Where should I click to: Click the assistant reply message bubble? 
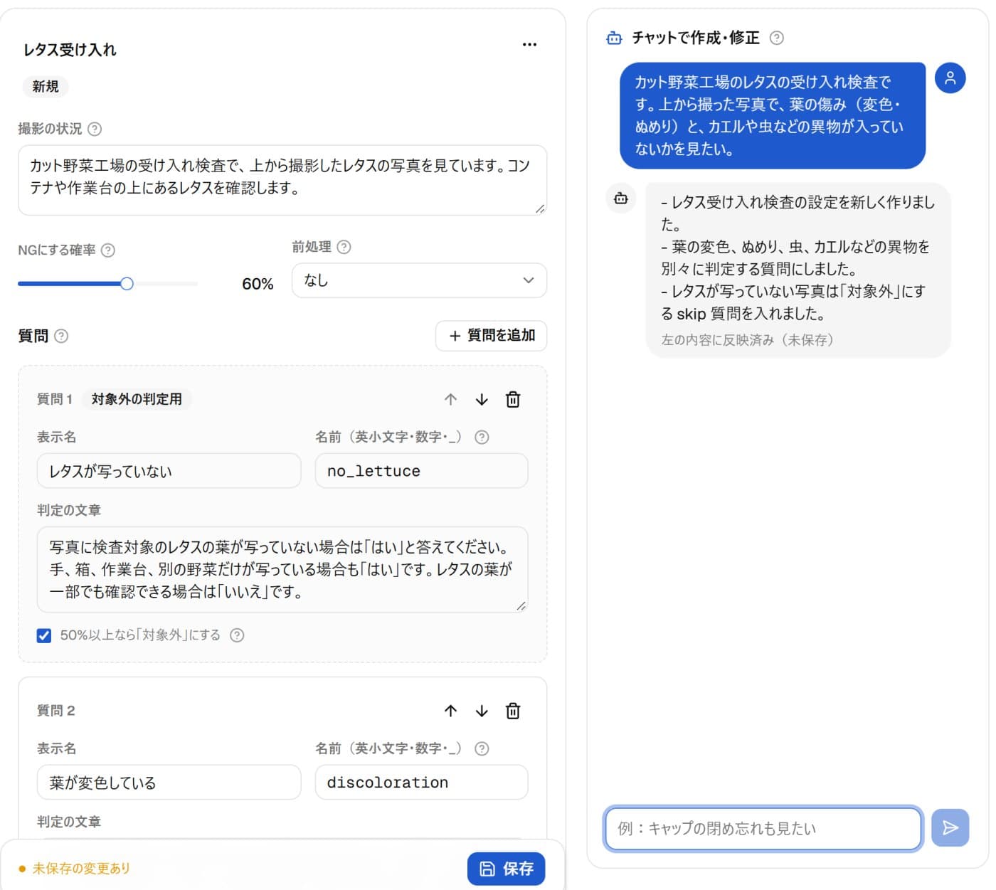[x=798, y=270]
